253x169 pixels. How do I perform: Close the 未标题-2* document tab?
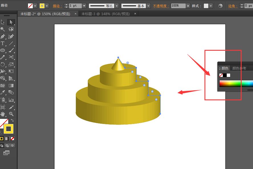click(x=75, y=14)
